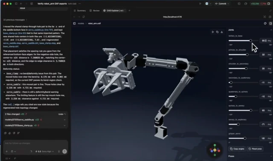Click the tertiary_to_base joint slider
This screenshot has height=161, width=273.
pyautogui.click(x=243, y=41)
